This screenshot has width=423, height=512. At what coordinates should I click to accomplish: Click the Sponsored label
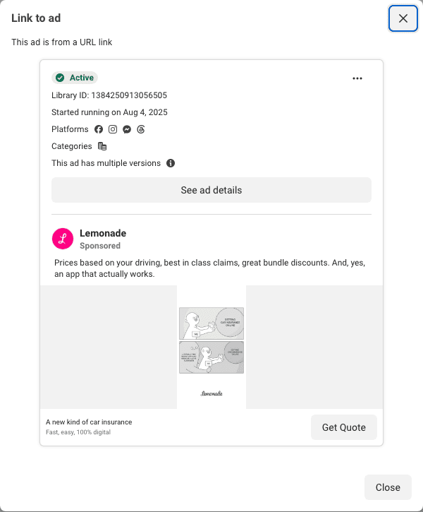point(100,246)
